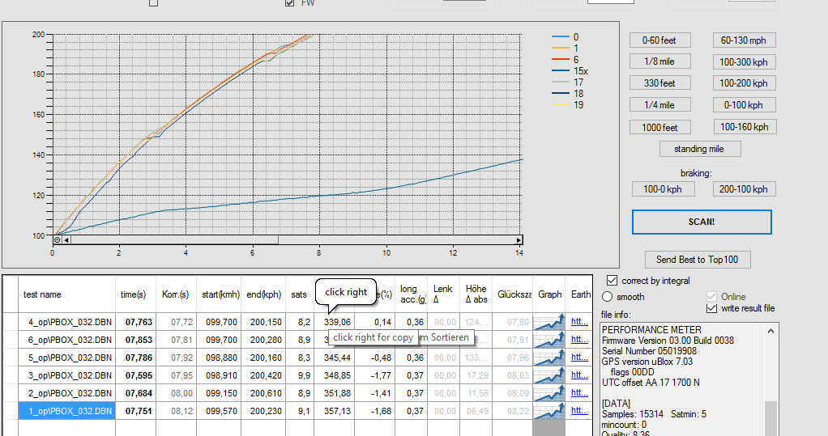Screen dimensions: 828x436
Task: Click legend color line for series 15x
Action: (561, 70)
